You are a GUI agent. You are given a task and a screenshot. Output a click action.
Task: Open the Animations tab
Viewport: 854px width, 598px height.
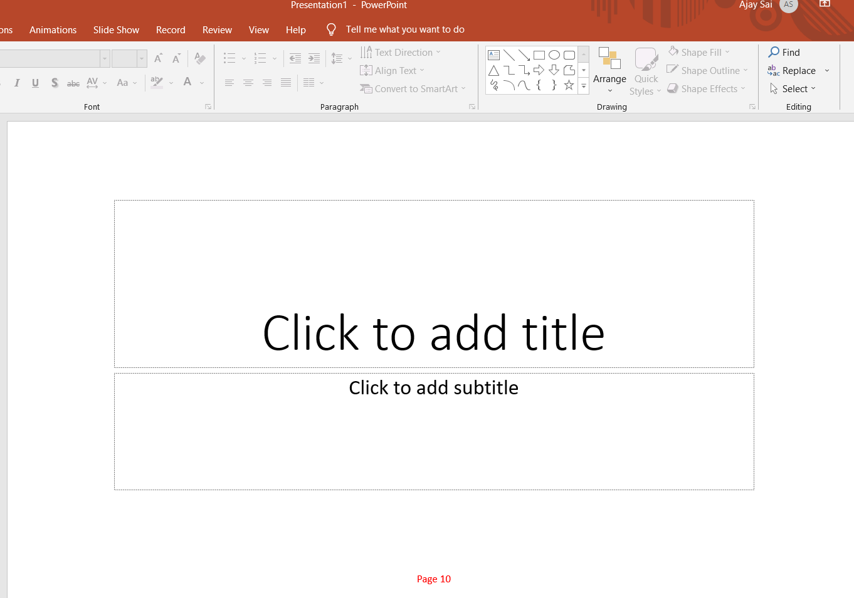pyautogui.click(x=53, y=29)
